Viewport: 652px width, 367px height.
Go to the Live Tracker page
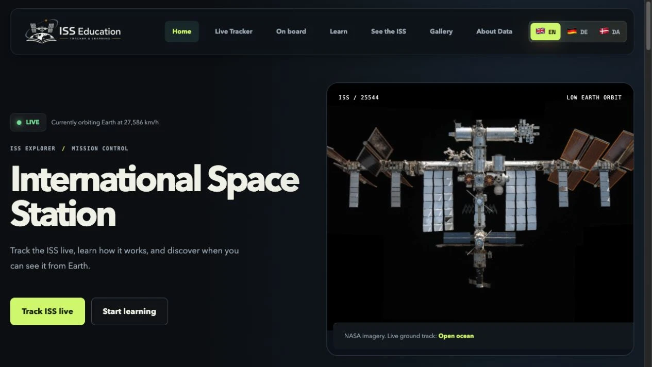pyautogui.click(x=233, y=31)
